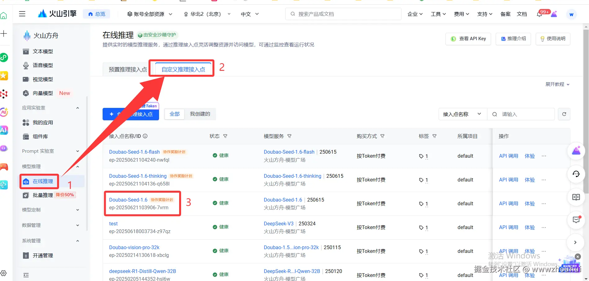Click the 标签 column filter icon

click(x=434, y=136)
